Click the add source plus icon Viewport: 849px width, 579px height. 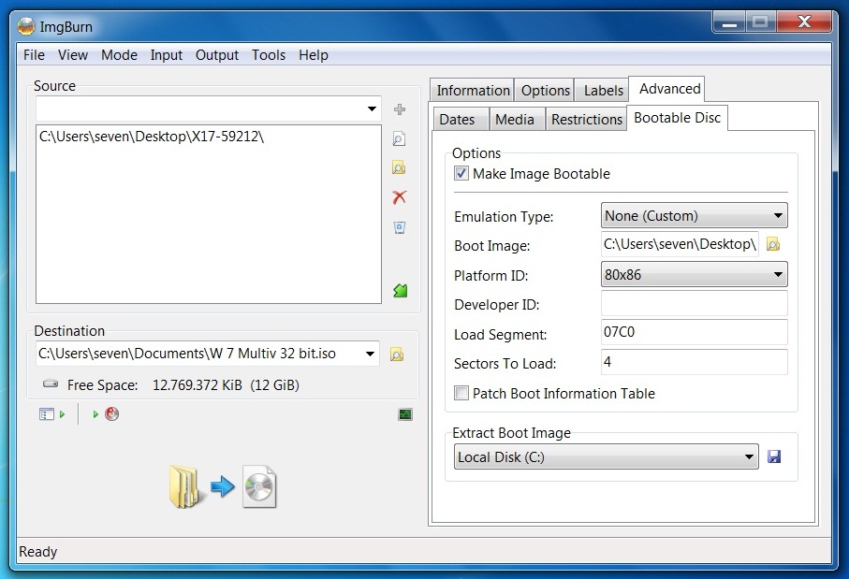(400, 109)
